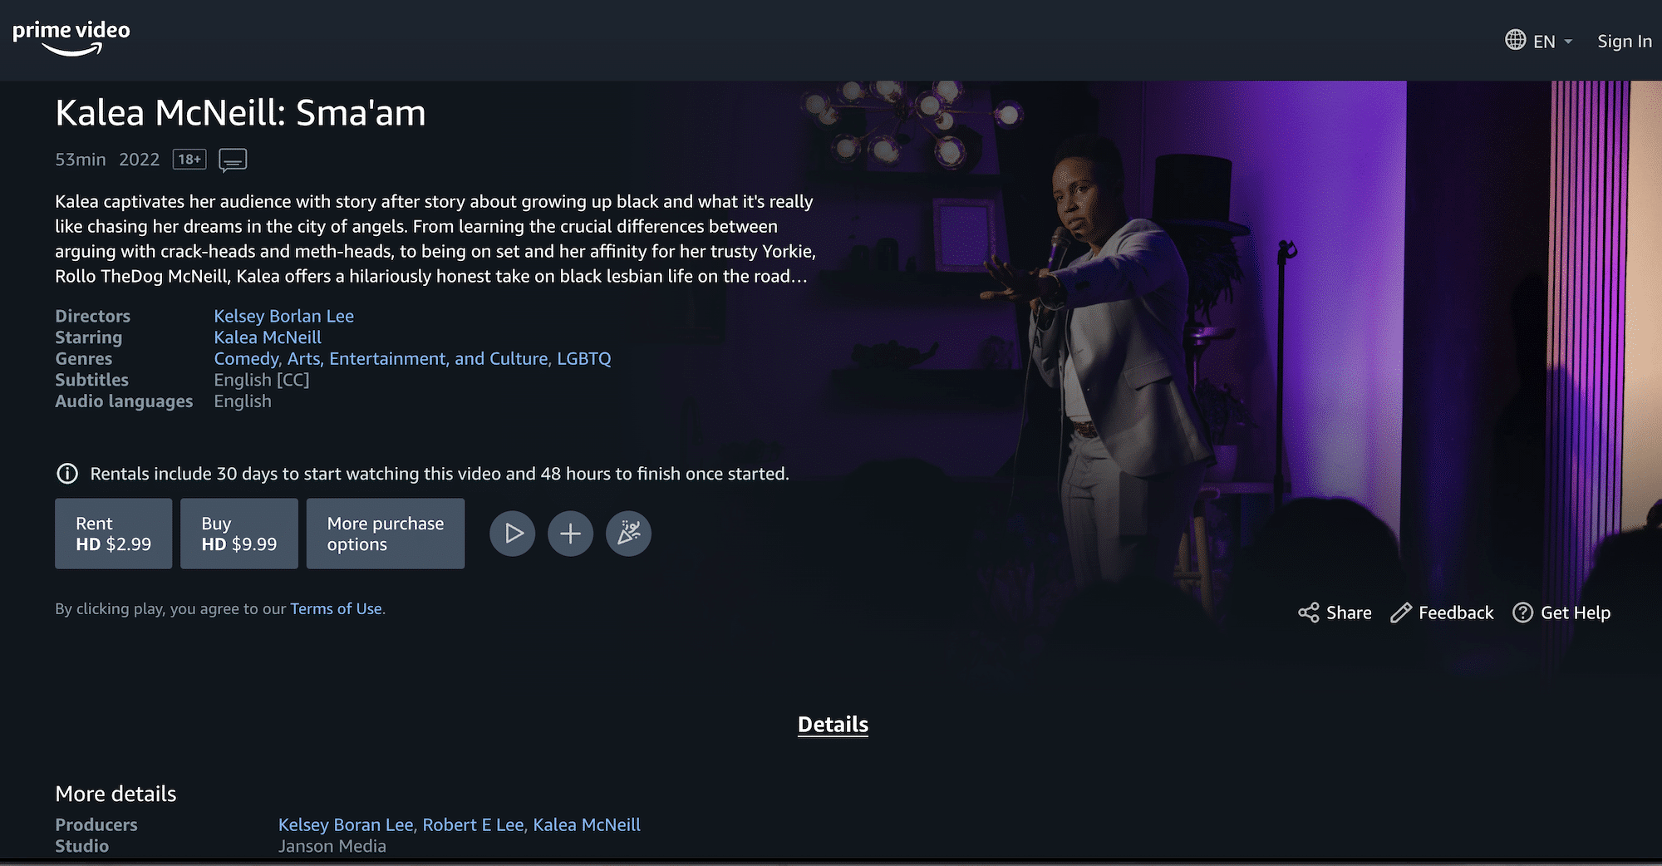Open More purchase options
The image size is (1662, 866).
click(x=386, y=534)
